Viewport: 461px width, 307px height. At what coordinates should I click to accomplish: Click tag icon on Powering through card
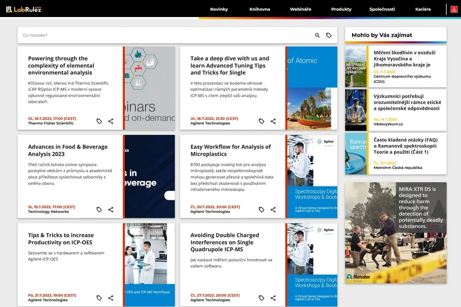[x=99, y=121]
